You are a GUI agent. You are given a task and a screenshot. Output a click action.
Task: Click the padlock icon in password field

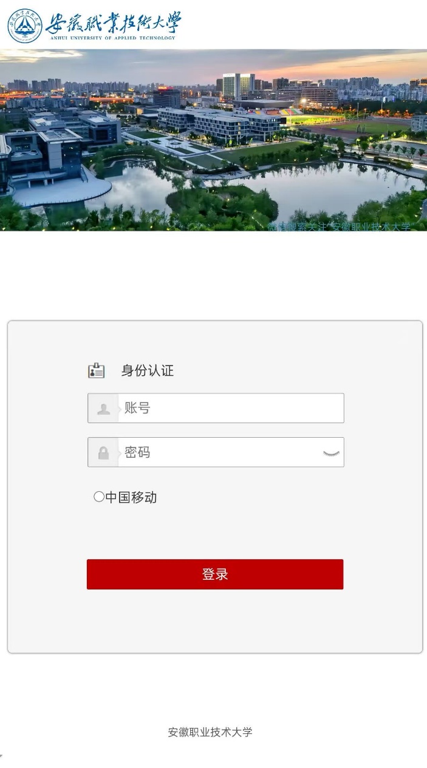(103, 453)
